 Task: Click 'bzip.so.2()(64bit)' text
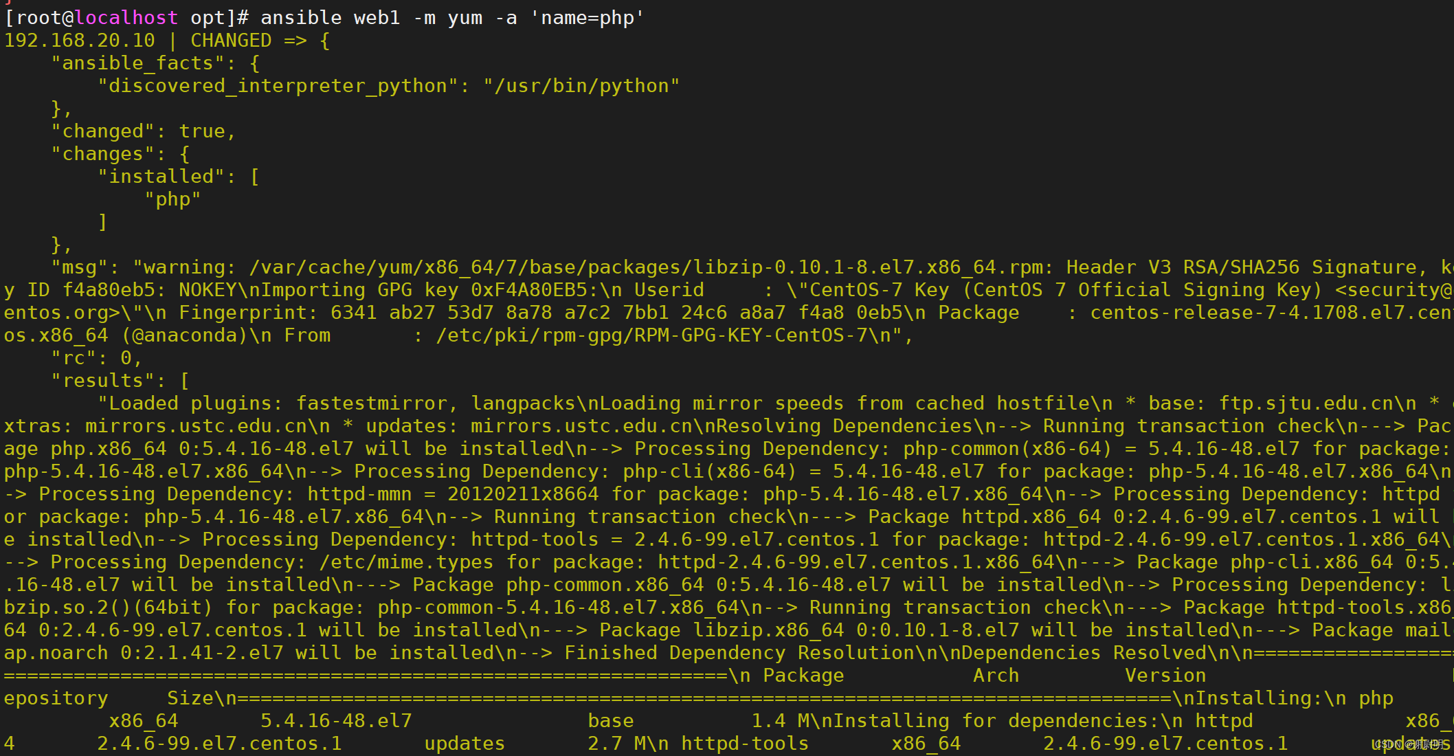point(109,608)
